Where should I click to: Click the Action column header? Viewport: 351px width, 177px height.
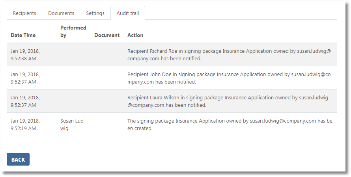click(x=135, y=35)
